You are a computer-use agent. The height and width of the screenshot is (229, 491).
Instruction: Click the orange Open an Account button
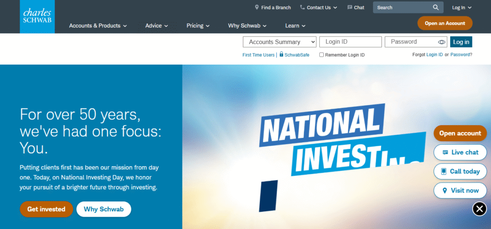click(444, 23)
